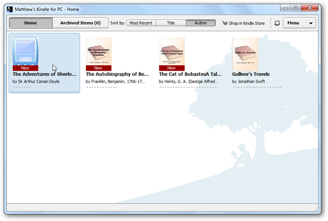
Task: Select 'The Cat of BubastesA Tal...' title
Action: click(190, 74)
